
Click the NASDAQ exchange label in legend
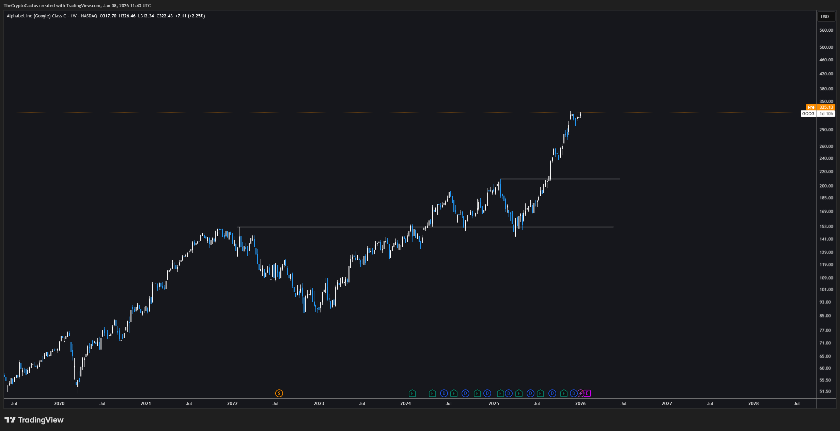tap(89, 16)
